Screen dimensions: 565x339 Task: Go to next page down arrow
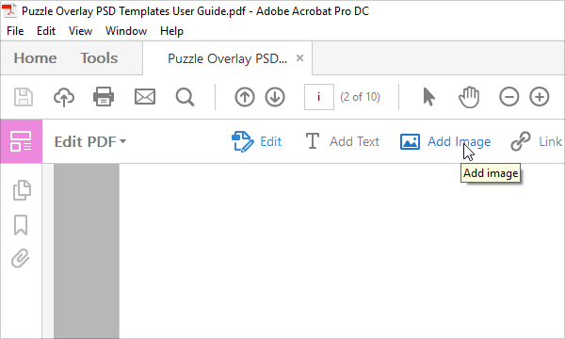pos(275,97)
